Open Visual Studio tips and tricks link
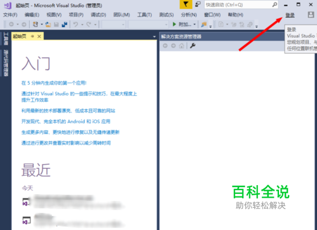 point(79,97)
